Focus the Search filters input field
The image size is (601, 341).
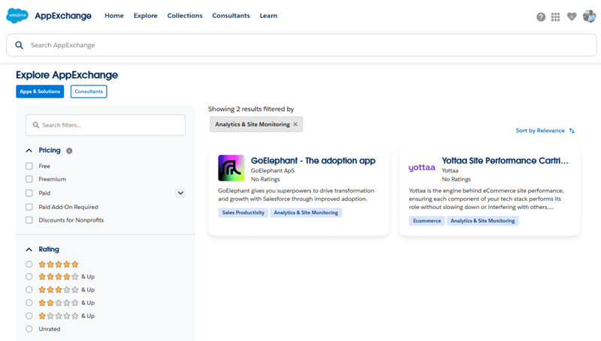tap(105, 125)
